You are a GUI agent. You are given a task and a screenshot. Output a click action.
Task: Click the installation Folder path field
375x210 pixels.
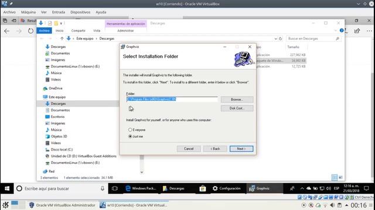(x=172, y=99)
